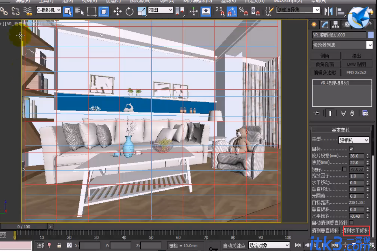Click the VR_物理像机003 object name field

(339, 35)
